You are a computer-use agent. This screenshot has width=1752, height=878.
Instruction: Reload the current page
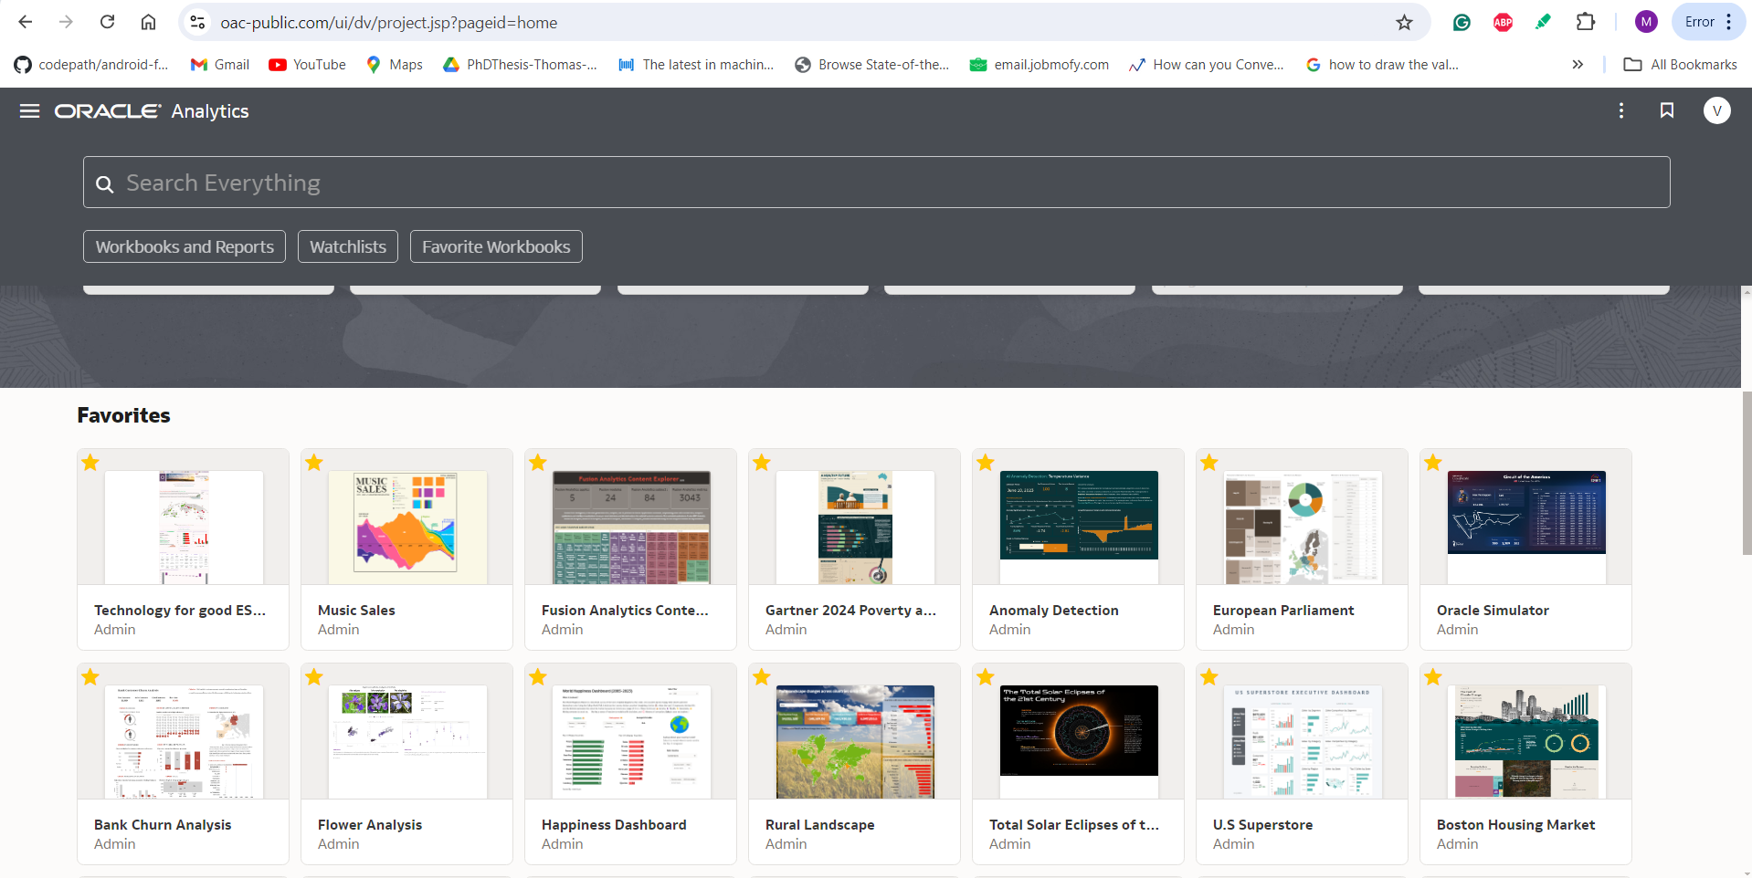(107, 22)
